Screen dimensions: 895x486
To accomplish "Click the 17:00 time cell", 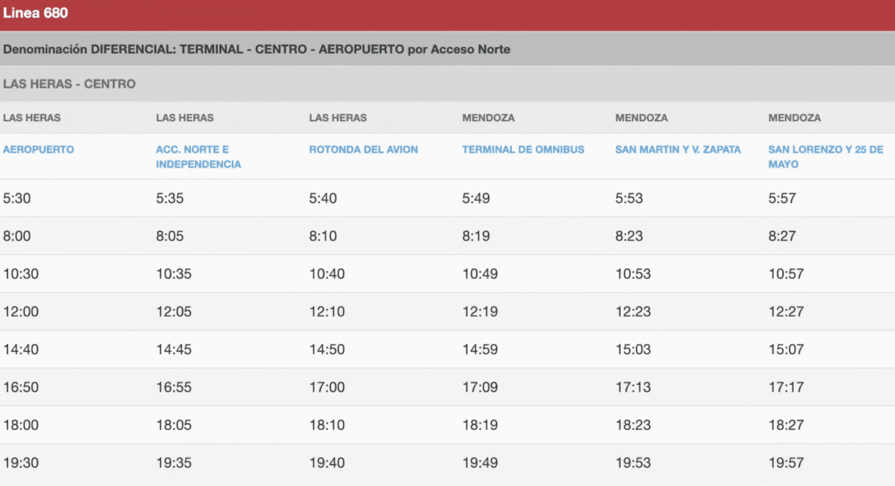I will (x=327, y=388).
